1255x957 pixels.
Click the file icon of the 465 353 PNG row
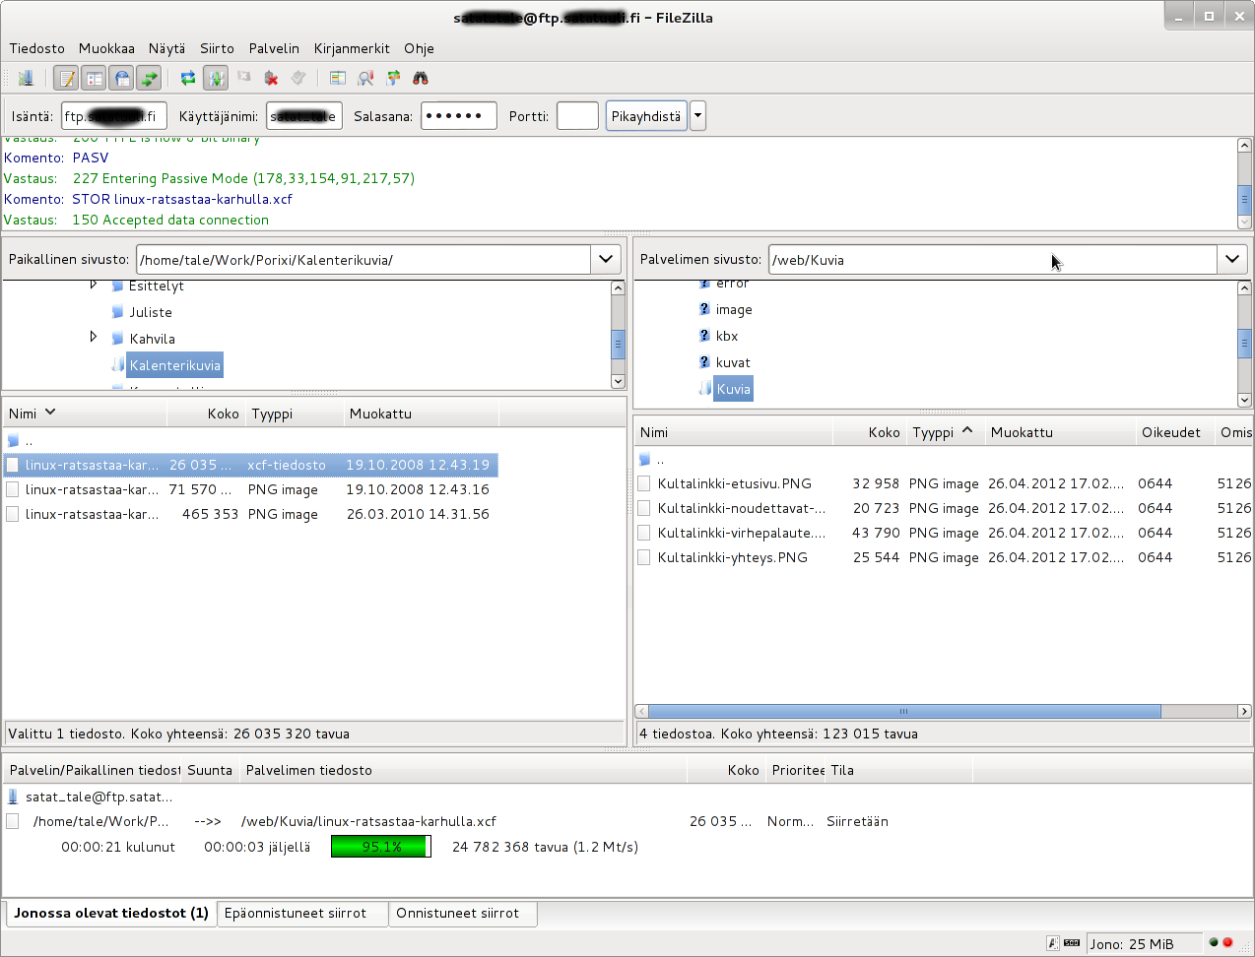(x=13, y=514)
